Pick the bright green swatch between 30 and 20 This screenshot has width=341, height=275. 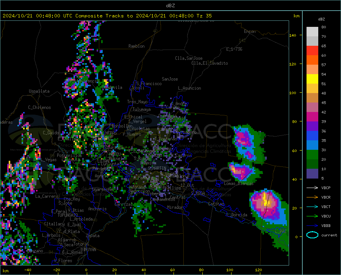[312, 155]
